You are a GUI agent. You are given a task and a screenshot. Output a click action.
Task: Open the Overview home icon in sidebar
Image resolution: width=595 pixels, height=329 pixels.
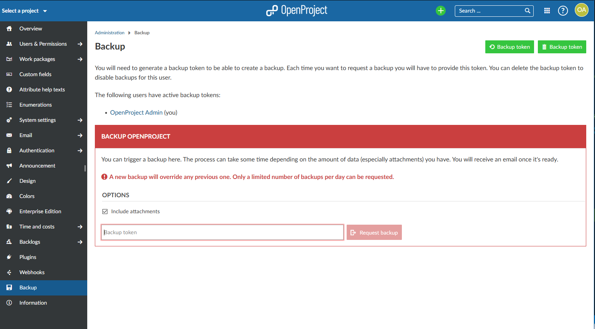[x=9, y=29]
